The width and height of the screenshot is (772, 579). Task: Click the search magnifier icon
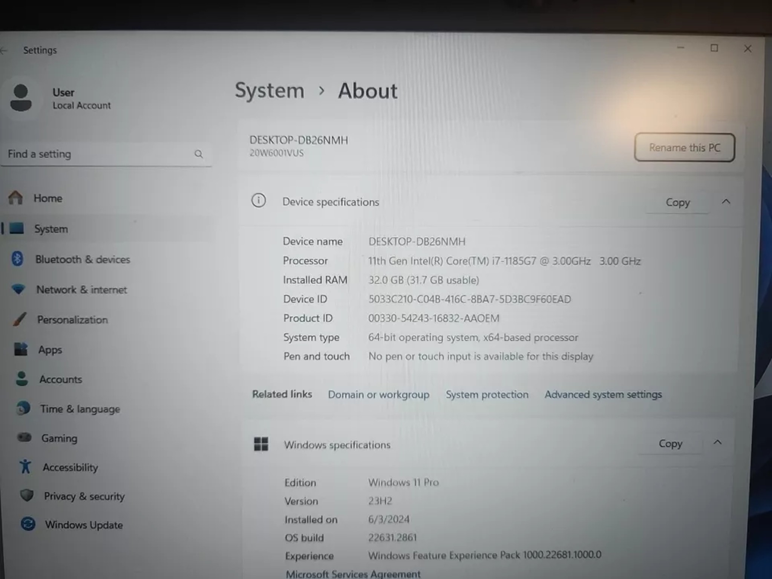click(199, 154)
